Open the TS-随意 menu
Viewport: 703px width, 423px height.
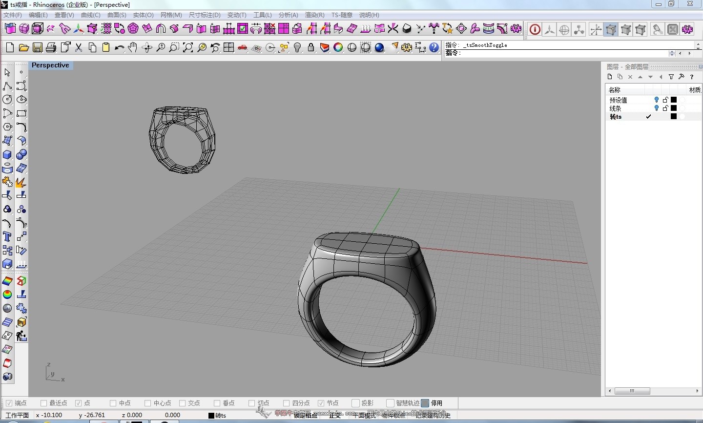[x=342, y=15]
